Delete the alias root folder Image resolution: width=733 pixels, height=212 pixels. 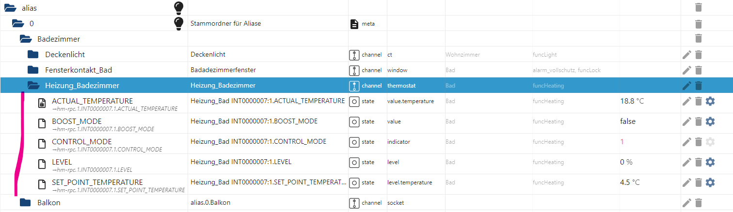(698, 7)
